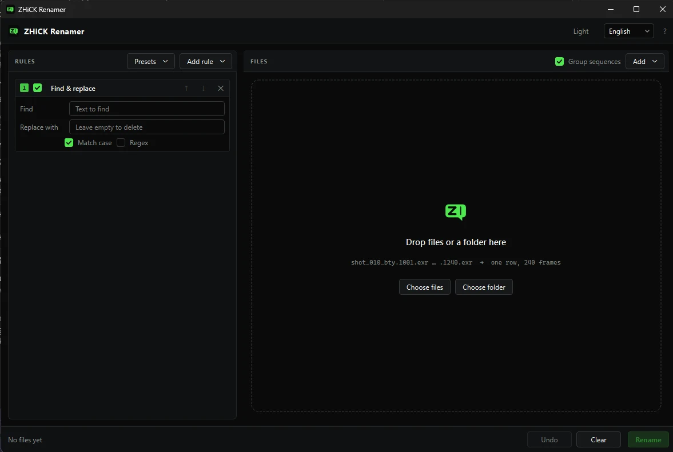Image resolution: width=673 pixels, height=452 pixels.
Task: Open the Presets dropdown
Action: click(150, 61)
